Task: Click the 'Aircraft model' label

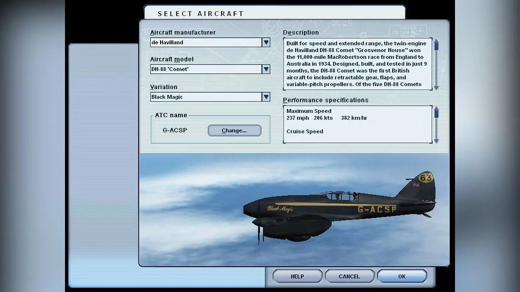Action: tap(172, 59)
